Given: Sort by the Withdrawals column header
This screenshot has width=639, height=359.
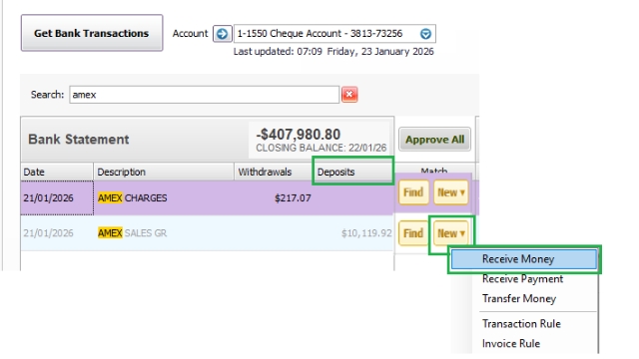Looking at the screenshot, I should [x=273, y=172].
